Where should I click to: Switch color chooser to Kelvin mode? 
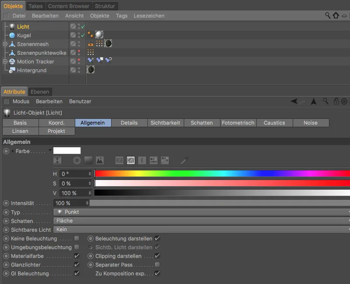142,160
